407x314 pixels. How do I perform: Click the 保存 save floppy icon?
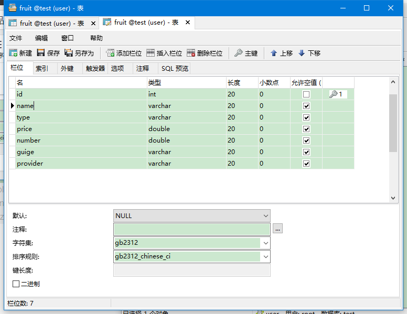pyautogui.click(x=41, y=53)
